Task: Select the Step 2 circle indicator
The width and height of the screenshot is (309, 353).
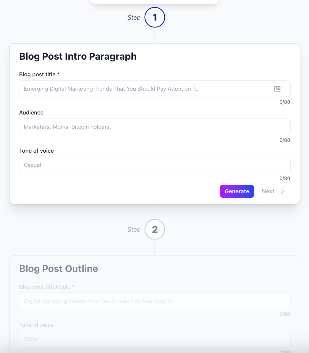Action: (x=154, y=229)
